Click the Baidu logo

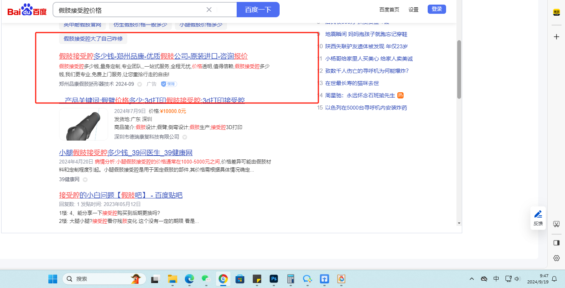pos(27,10)
